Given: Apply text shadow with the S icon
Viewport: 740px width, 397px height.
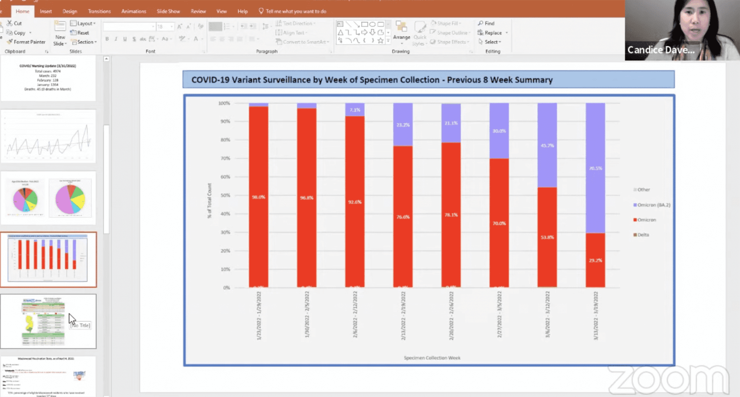Looking at the screenshot, I should click(x=134, y=39).
